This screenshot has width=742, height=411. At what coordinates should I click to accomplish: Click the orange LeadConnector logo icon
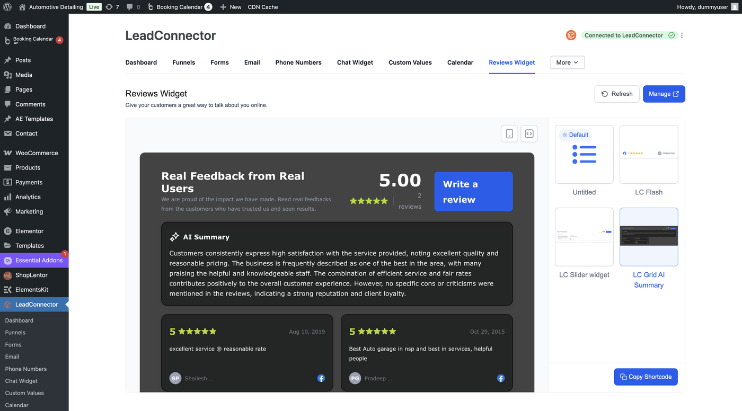571,35
